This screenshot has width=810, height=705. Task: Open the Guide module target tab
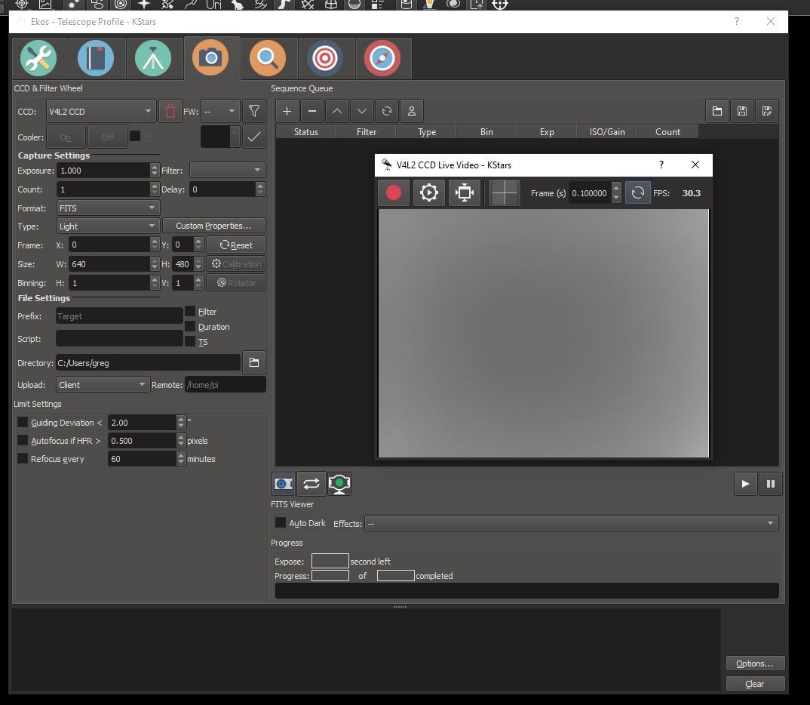click(325, 58)
